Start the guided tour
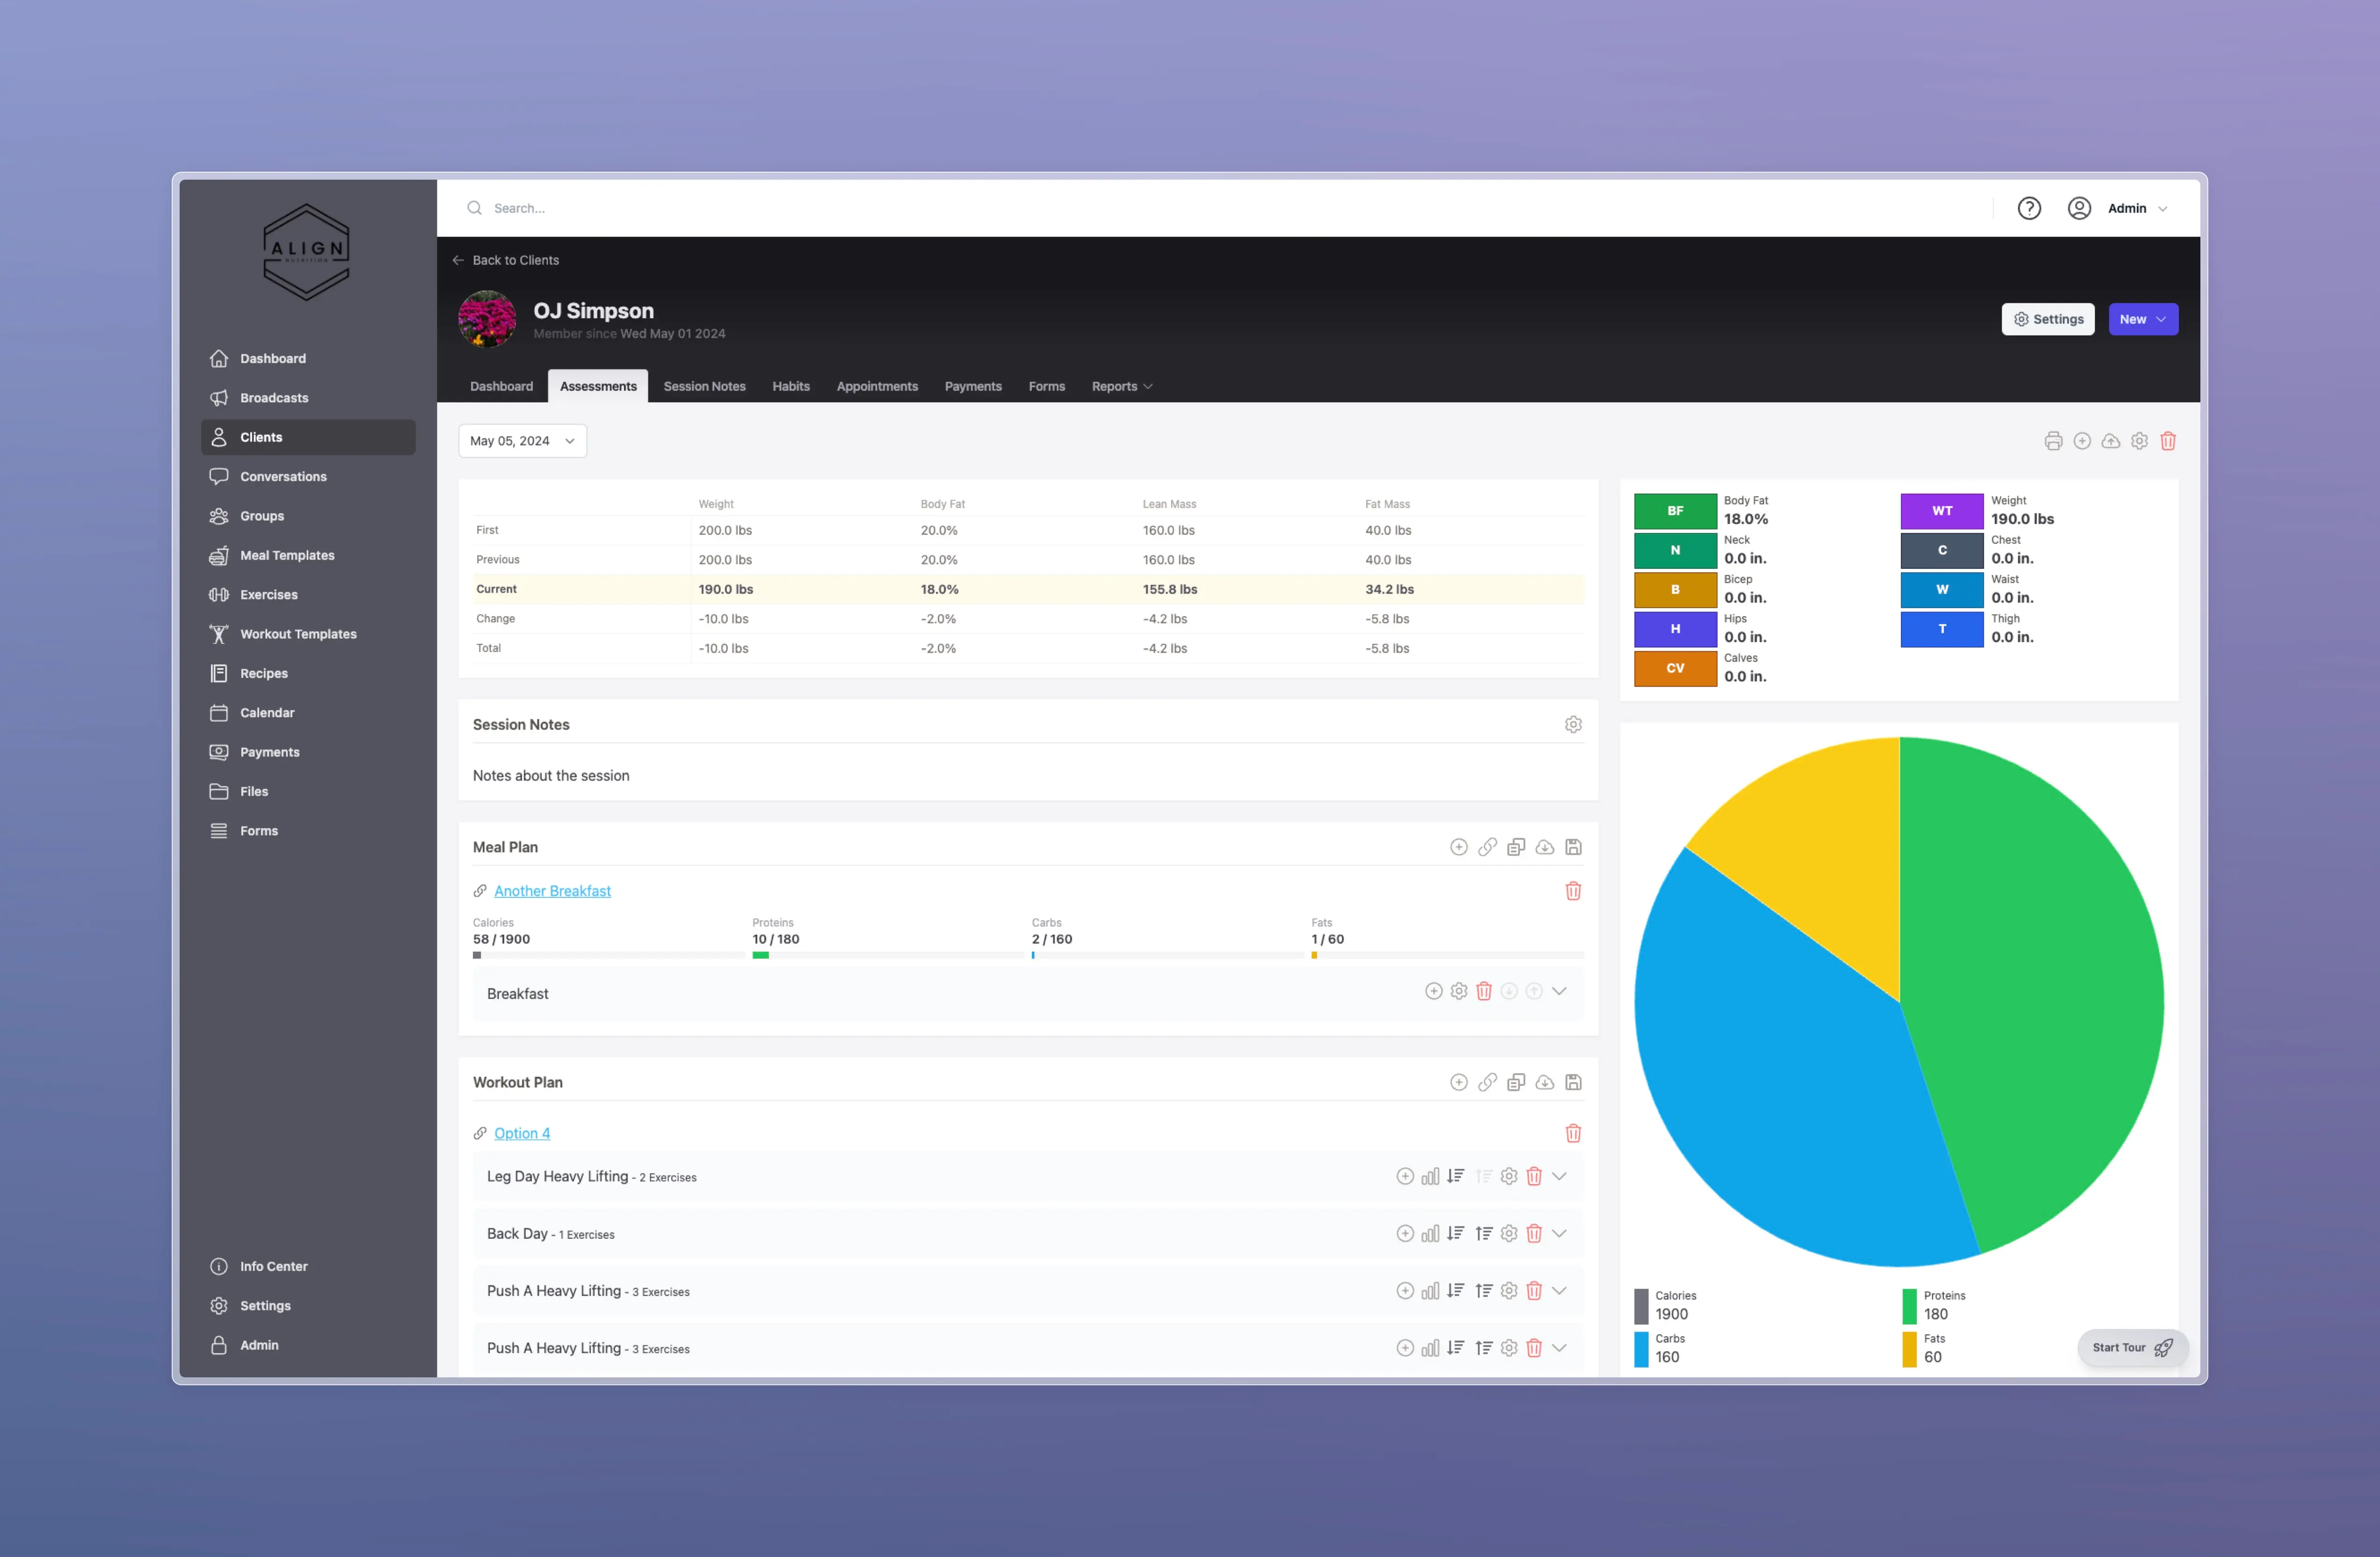 click(x=2132, y=1347)
